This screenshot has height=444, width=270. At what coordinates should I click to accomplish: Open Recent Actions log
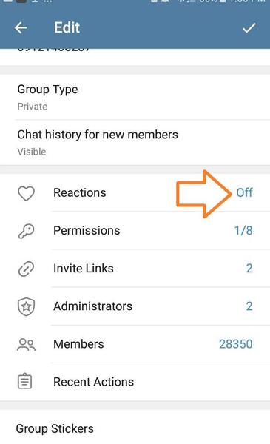135,382
